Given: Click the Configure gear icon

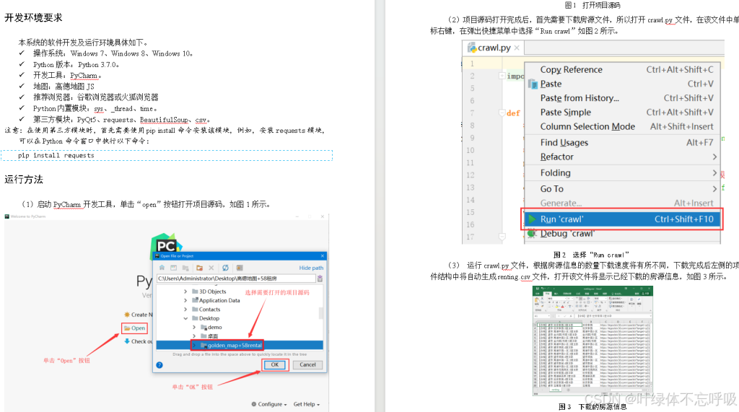Looking at the screenshot, I should 254,404.
